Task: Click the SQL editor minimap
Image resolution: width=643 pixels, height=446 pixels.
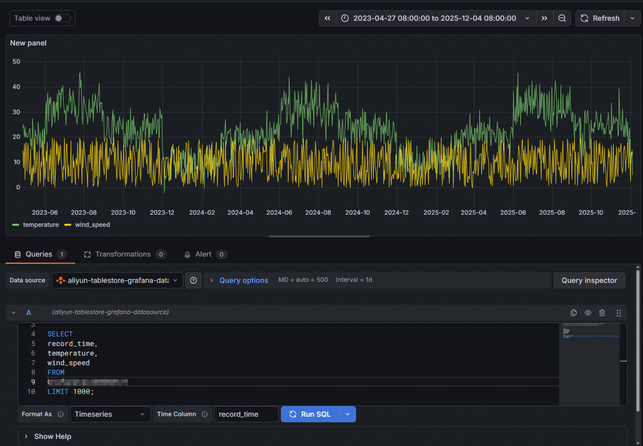Action: point(590,364)
